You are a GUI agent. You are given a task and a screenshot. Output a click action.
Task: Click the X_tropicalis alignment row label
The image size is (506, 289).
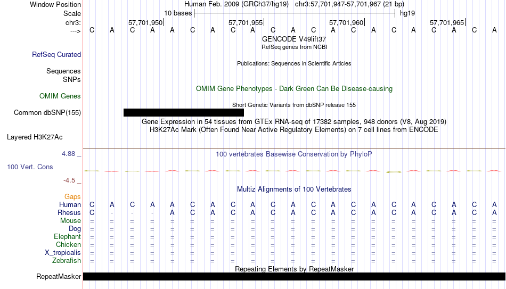63,253
